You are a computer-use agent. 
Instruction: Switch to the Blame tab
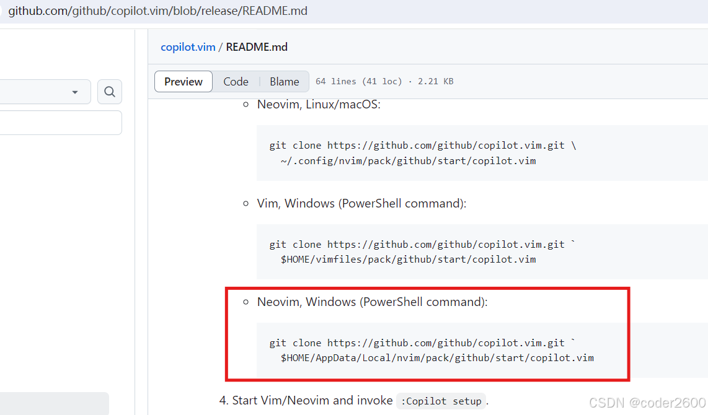[x=285, y=82]
